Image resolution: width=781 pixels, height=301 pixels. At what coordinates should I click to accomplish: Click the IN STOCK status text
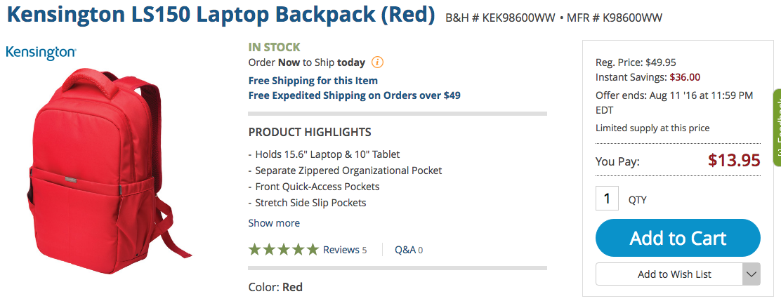pyautogui.click(x=274, y=47)
